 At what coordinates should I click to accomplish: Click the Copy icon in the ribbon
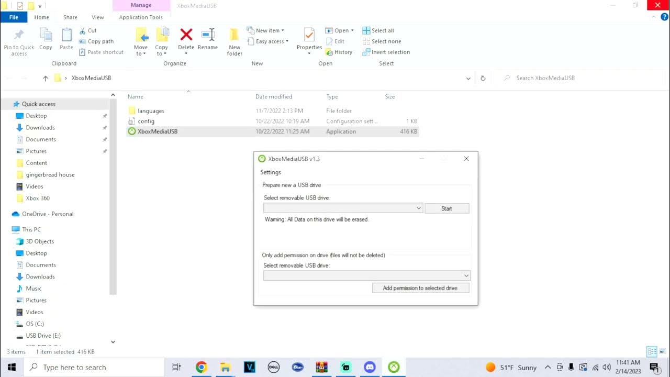pos(46,35)
